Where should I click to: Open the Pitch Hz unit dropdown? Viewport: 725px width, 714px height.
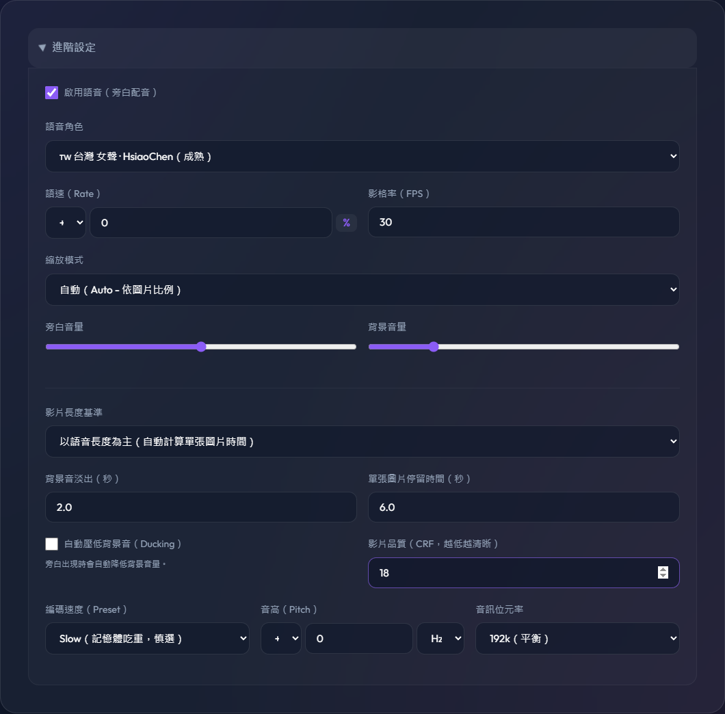pyautogui.click(x=440, y=638)
